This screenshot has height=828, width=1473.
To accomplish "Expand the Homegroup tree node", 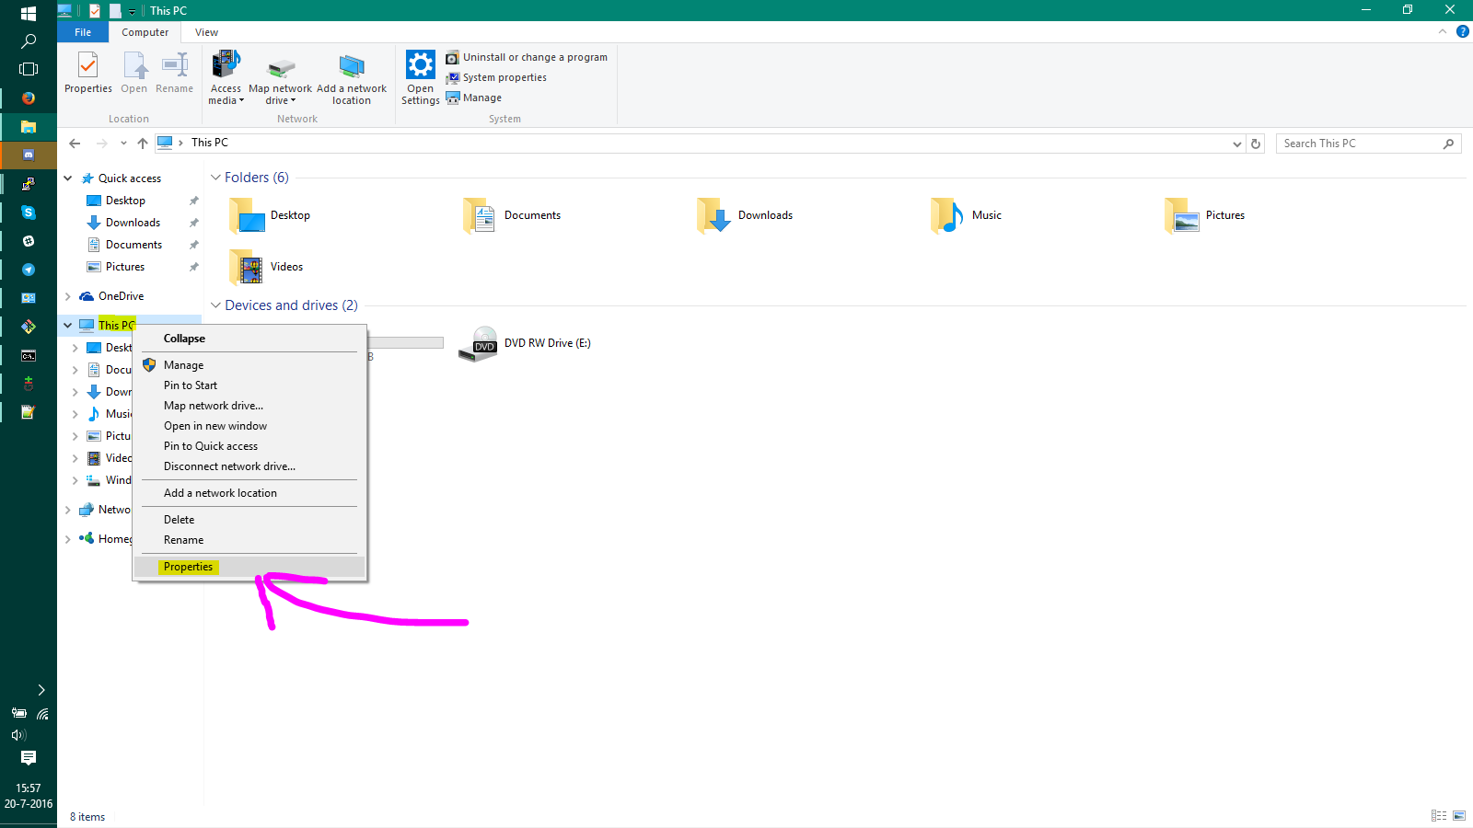I will 67,539.
